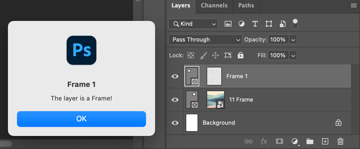Hide the Frame 1 layer
Viewport: 360px width, 149px height.
175,76
